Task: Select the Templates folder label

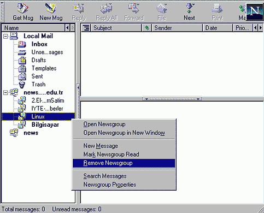Action: [x=44, y=68]
